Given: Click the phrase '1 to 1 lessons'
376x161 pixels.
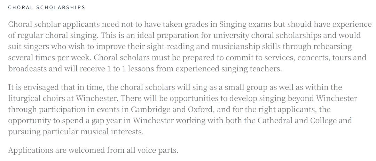Looking at the screenshot, I should (x=130, y=69).
